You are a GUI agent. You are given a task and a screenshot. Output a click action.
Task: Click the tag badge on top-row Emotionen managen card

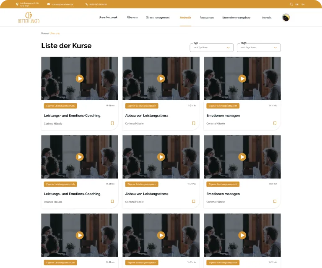point(223,106)
